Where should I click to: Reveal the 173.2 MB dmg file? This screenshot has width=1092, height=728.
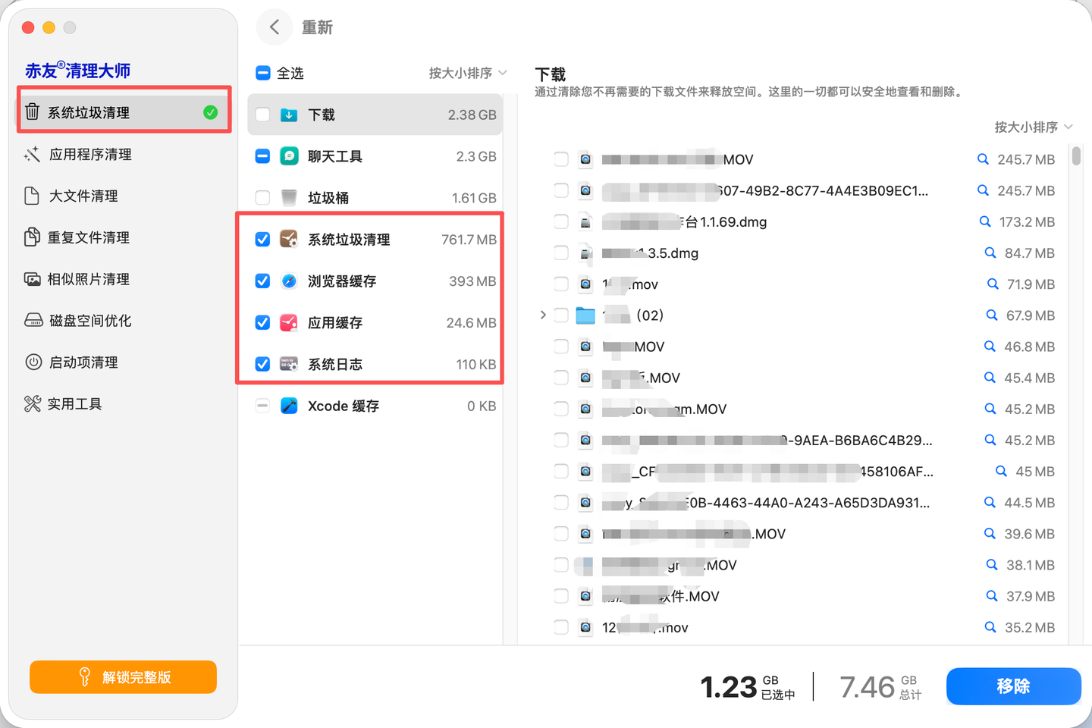tap(985, 222)
